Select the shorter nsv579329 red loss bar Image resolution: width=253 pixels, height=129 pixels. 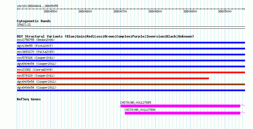(113, 78)
